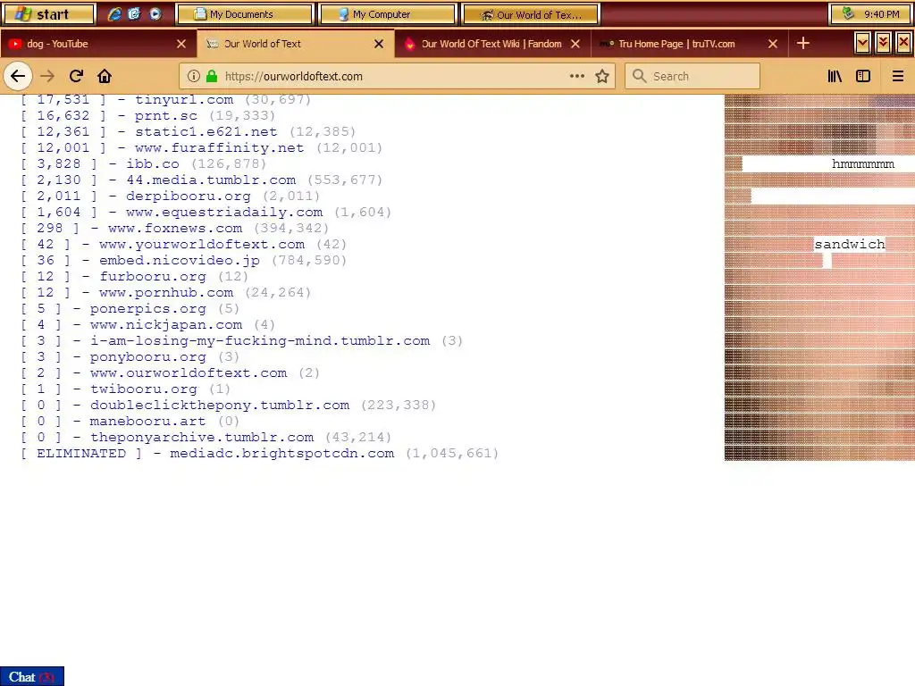Screen dimensions: 915x686
Task: Click the Show Desktop quick launch icon
Action: click(134, 14)
